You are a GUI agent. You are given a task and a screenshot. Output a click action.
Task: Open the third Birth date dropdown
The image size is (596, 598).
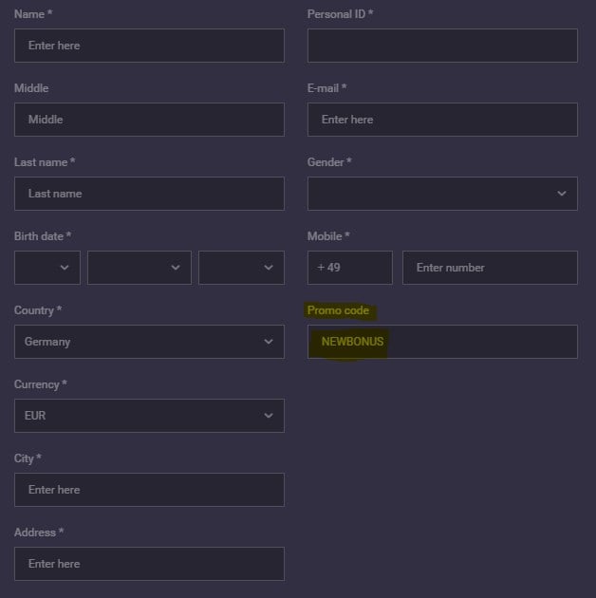[x=241, y=268]
